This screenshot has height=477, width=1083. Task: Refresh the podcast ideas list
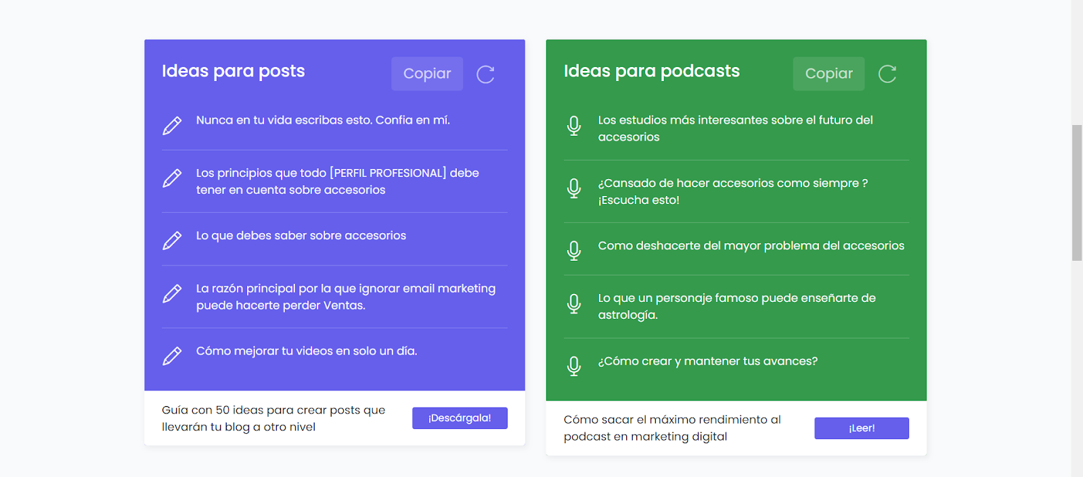tap(887, 74)
